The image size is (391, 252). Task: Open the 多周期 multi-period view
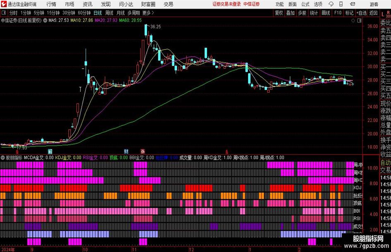pyautogui.click(x=134, y=13)
